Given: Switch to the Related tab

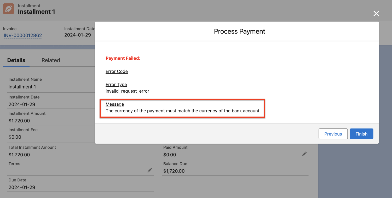Looking at the screenshot, I should [x=51, y=60].
